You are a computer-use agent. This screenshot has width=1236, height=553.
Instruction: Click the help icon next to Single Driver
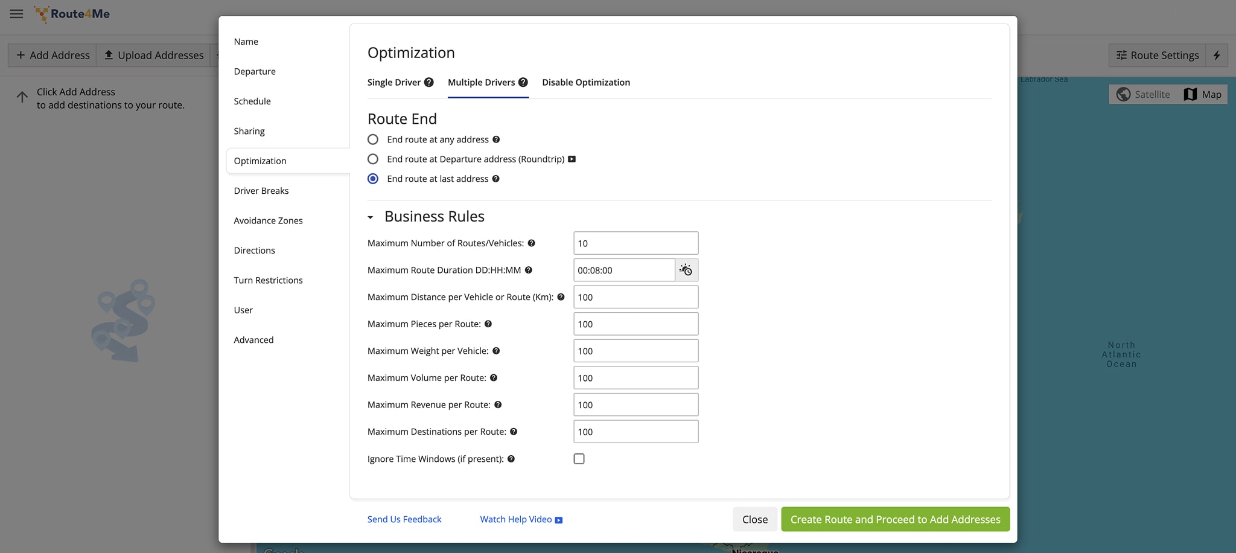coord(428,82)
